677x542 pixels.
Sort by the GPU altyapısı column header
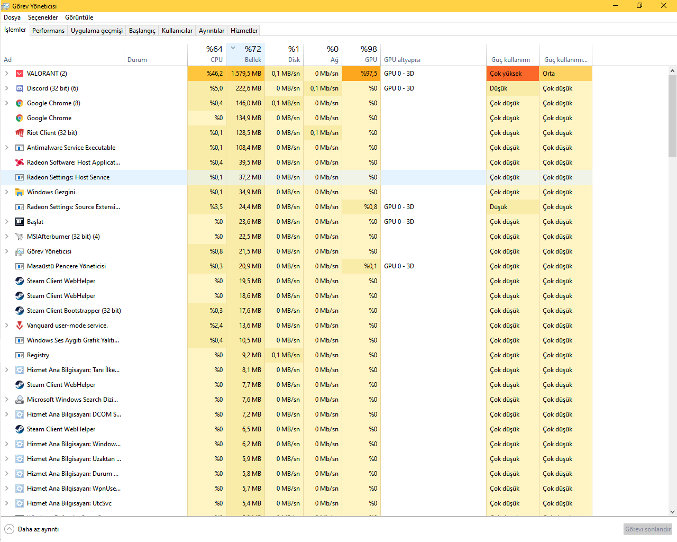coord(433,54)
